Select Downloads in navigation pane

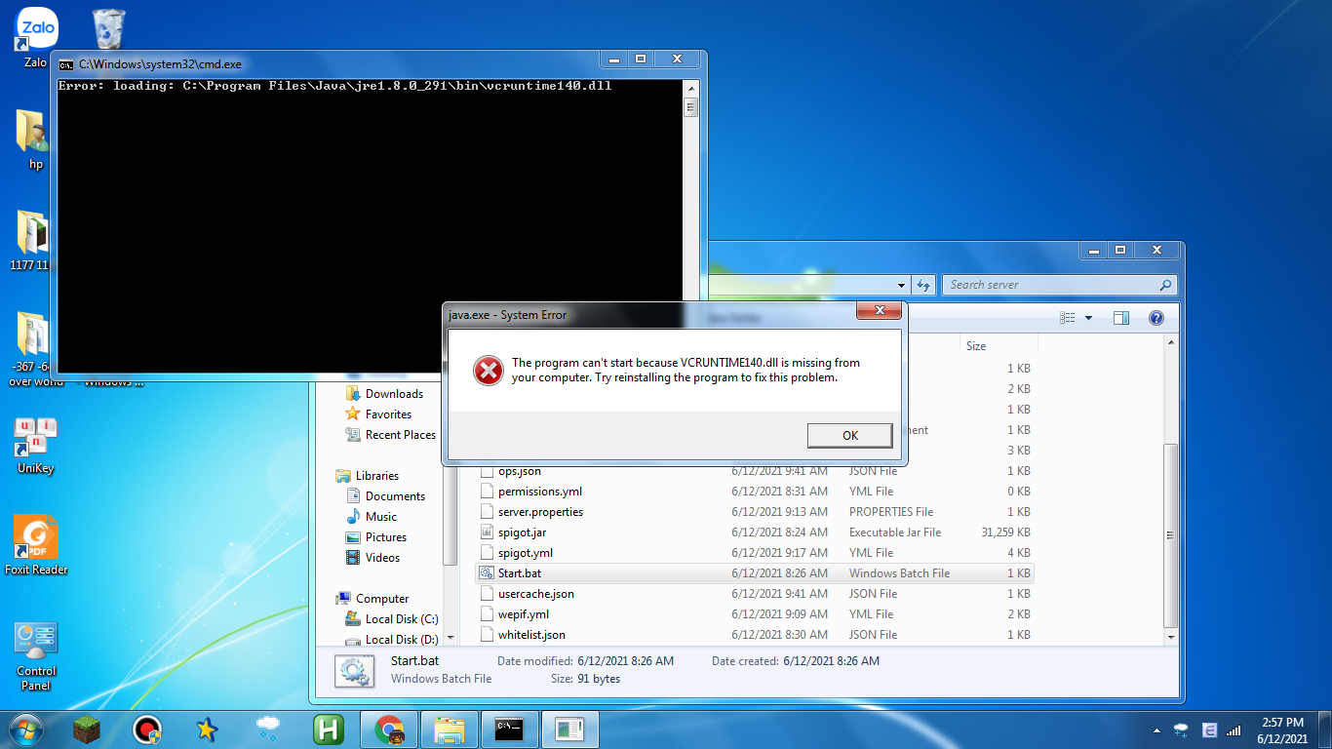(394, 394)
